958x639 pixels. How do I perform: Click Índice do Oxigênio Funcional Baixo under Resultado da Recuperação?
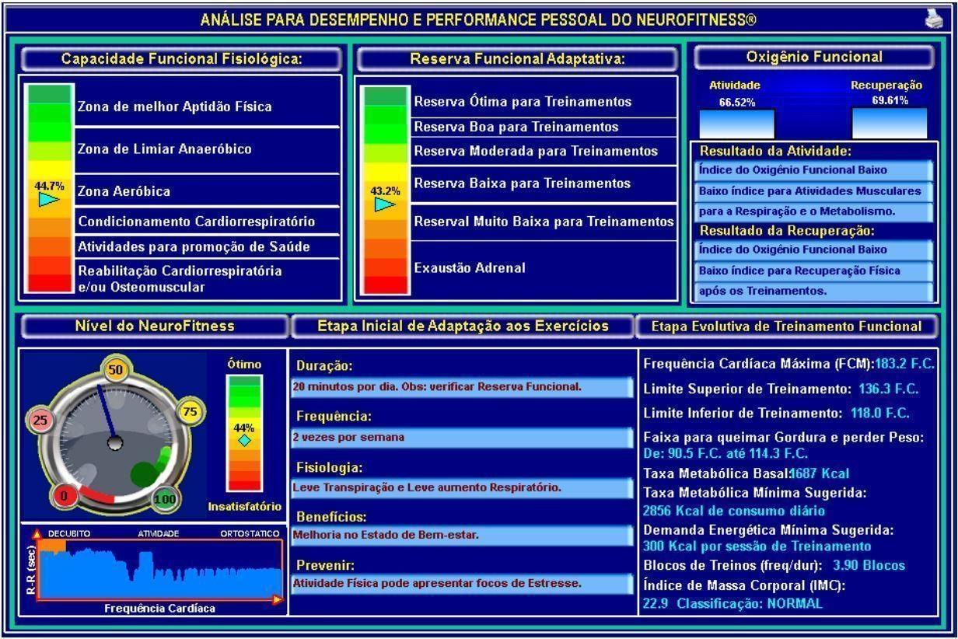coord(812,250)
